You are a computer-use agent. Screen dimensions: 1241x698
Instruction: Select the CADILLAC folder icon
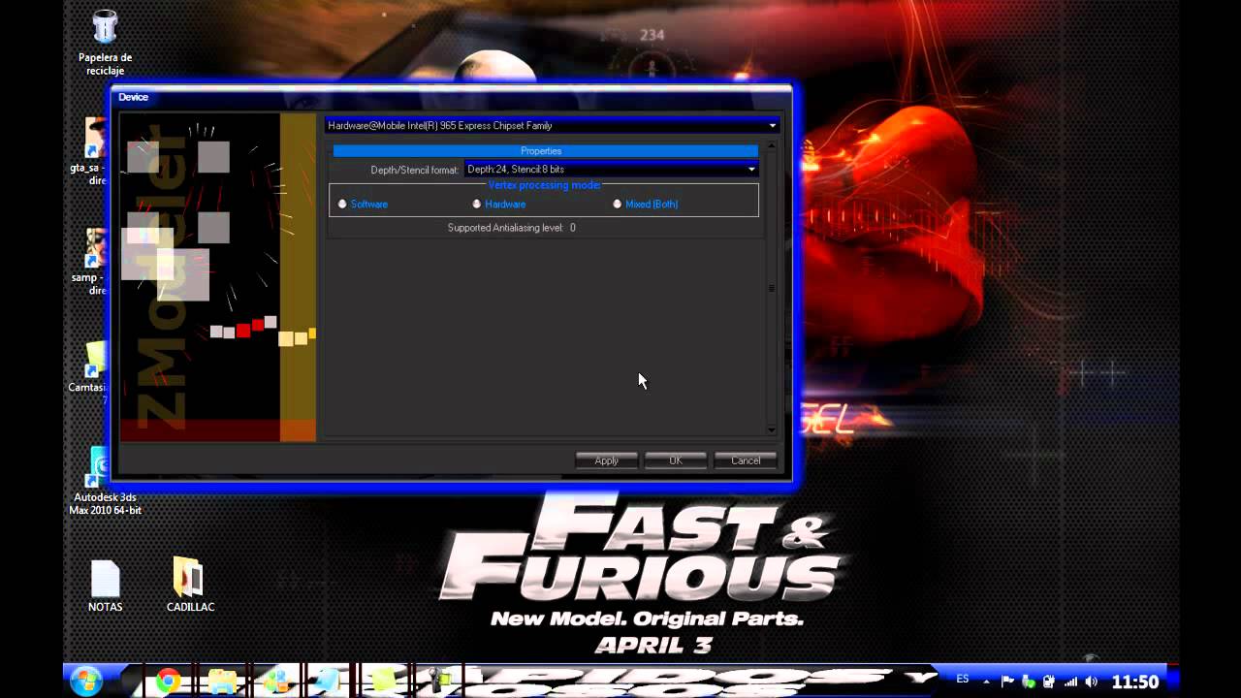tap(190, 586)
